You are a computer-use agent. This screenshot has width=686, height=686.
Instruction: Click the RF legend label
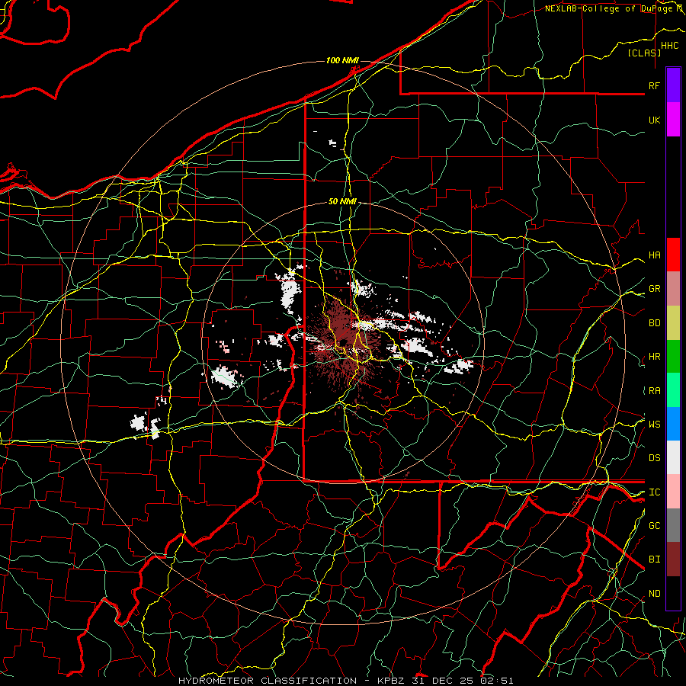click(654, 85)
